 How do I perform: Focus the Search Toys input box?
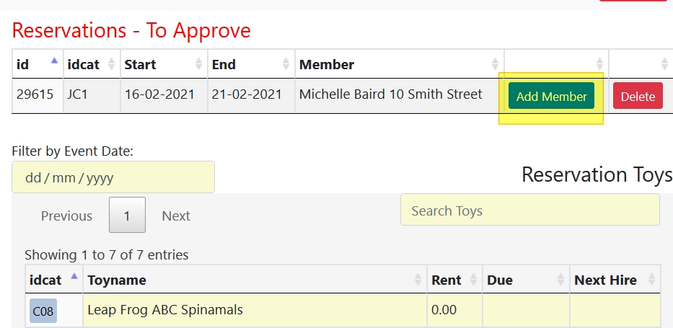point(529,210)
